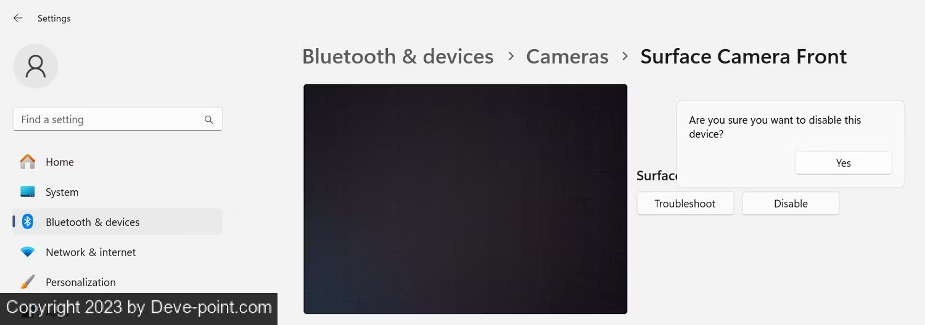The height and width of the screenshot is (325, 925).
Task: Click the search magnifier icon
Action: point(208,120)
